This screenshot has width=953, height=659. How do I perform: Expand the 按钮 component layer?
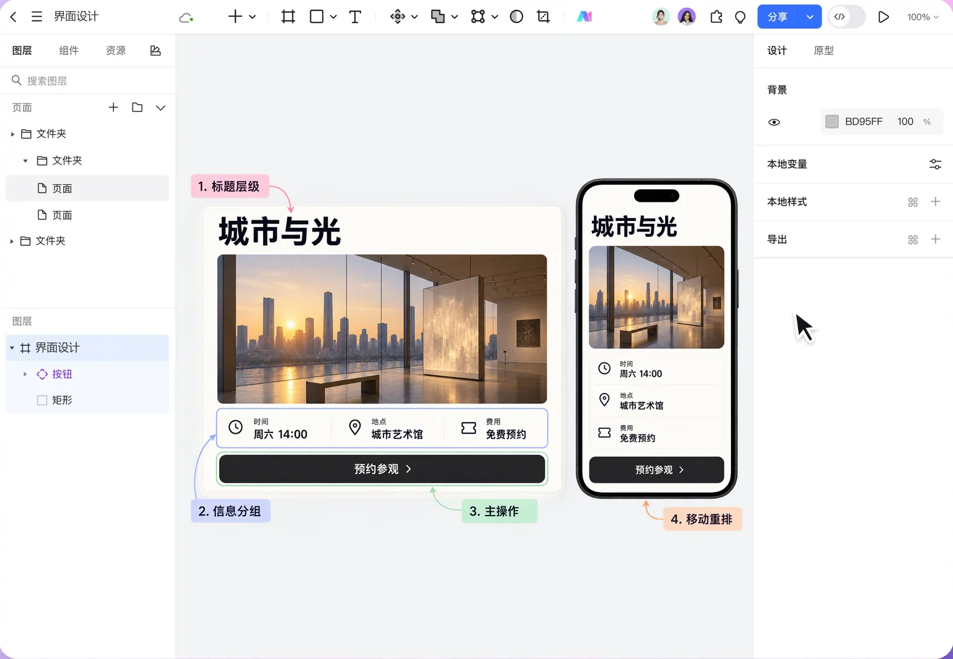click(25, 374)
